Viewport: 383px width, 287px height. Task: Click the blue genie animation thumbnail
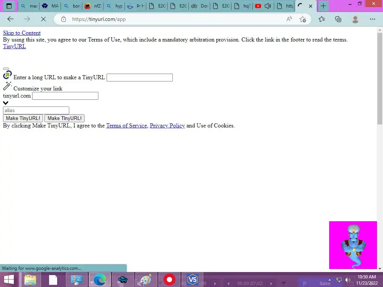tap(353, 245)
